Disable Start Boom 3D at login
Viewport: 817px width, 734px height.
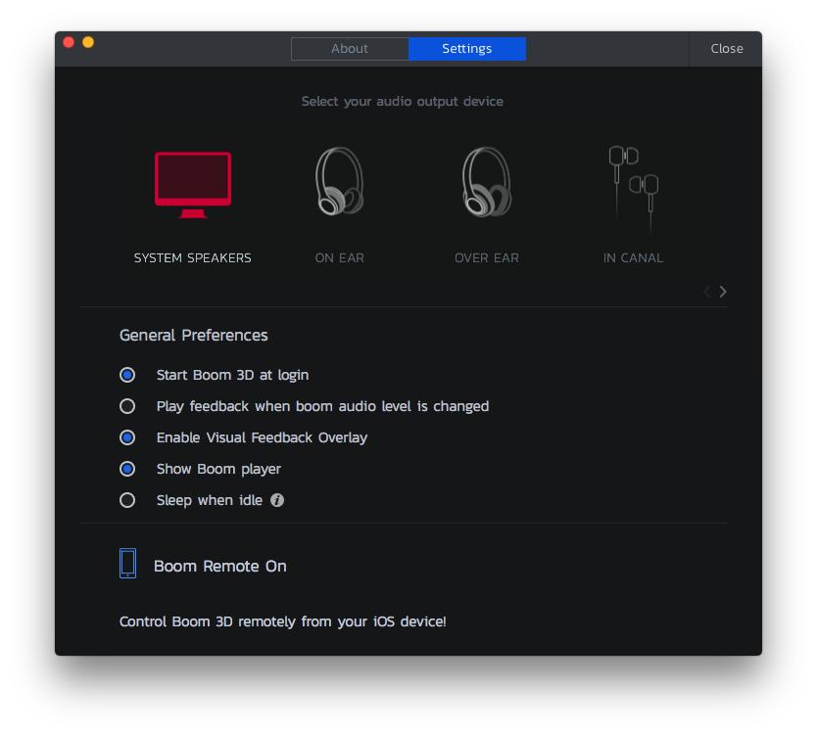click(x=127, y=375)
